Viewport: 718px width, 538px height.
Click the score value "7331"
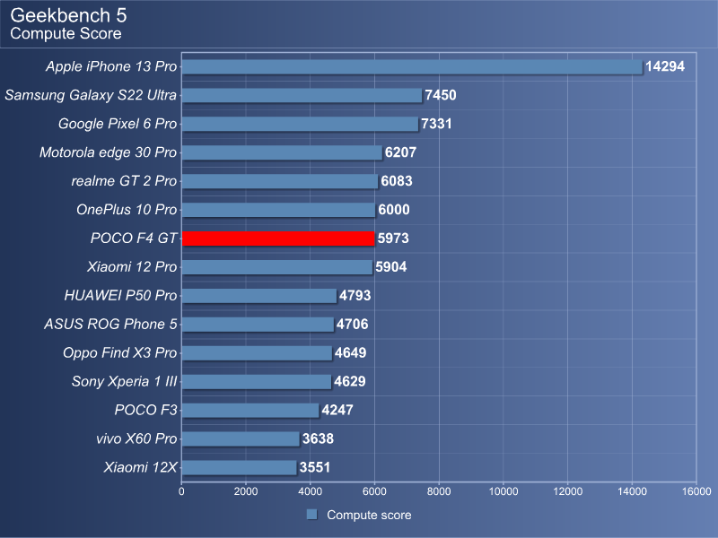pyautogui.click(x=436, y=124)
